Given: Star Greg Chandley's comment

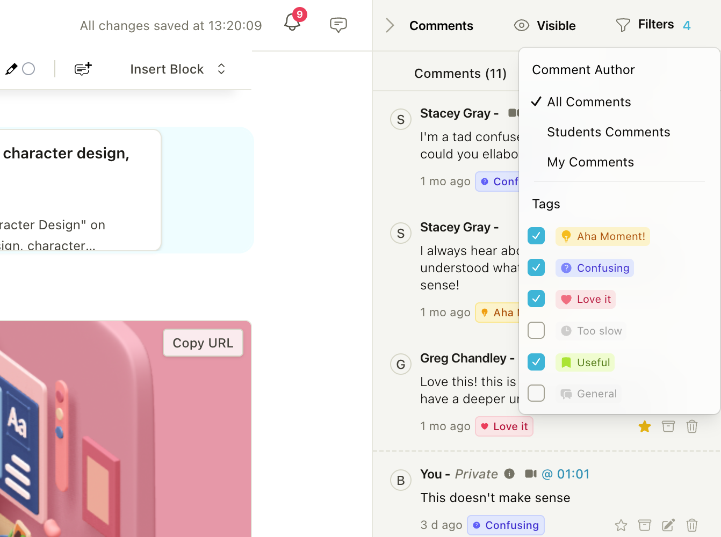Looking at the screenshot, I should (644, 426).
